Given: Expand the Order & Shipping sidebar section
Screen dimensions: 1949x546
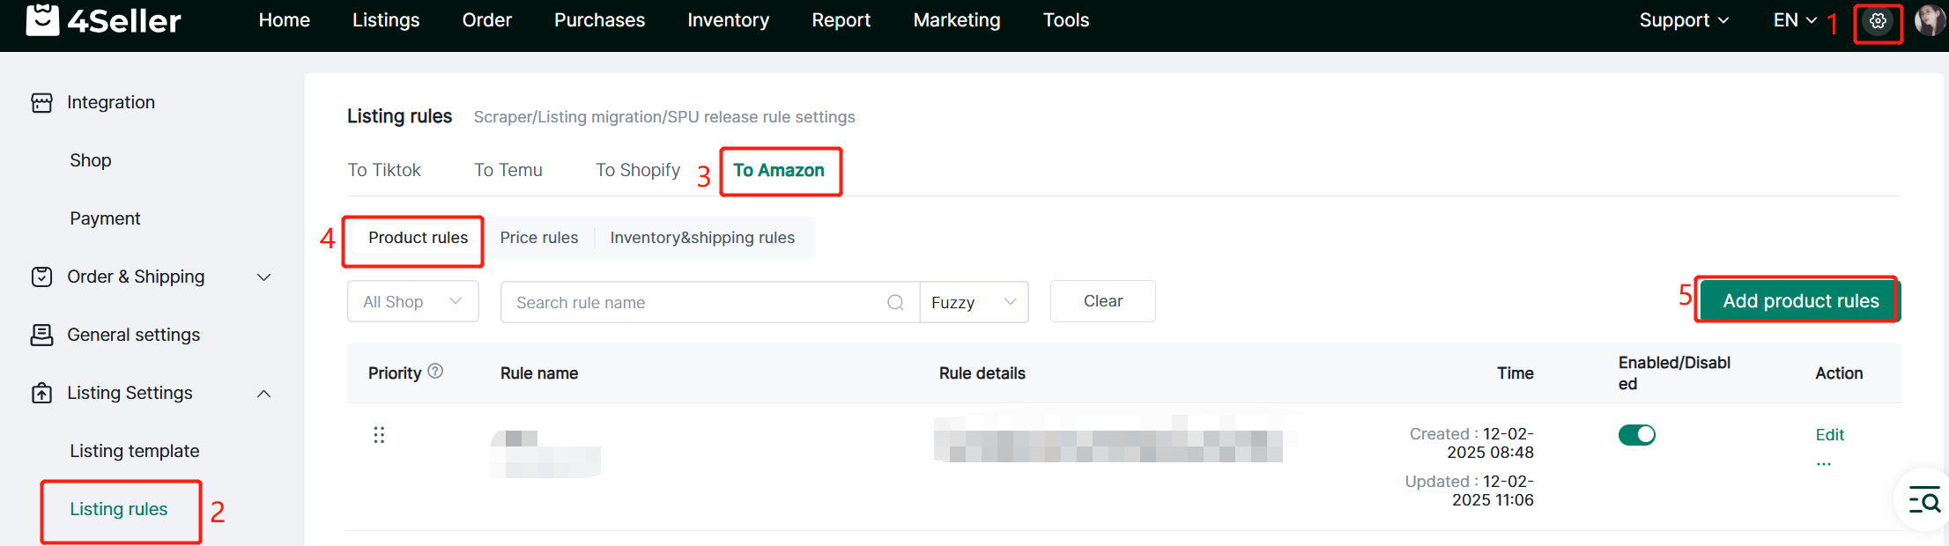Looking at the screenshot, I should click(x=263, y=277).
